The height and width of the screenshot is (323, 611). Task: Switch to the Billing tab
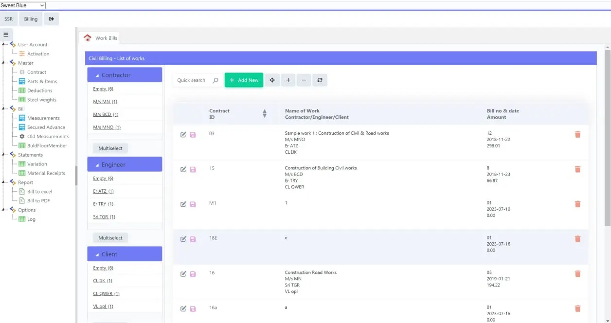click(30, 18)
